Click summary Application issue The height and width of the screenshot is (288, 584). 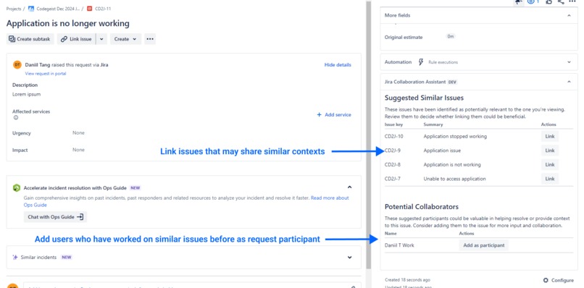[x=442, y=151]
